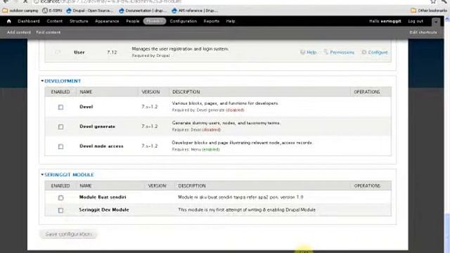Image resolution: width=450 pixels, height=253 pixels.
Task: Open the Help menu in admin bar
Action: (231, 21)
